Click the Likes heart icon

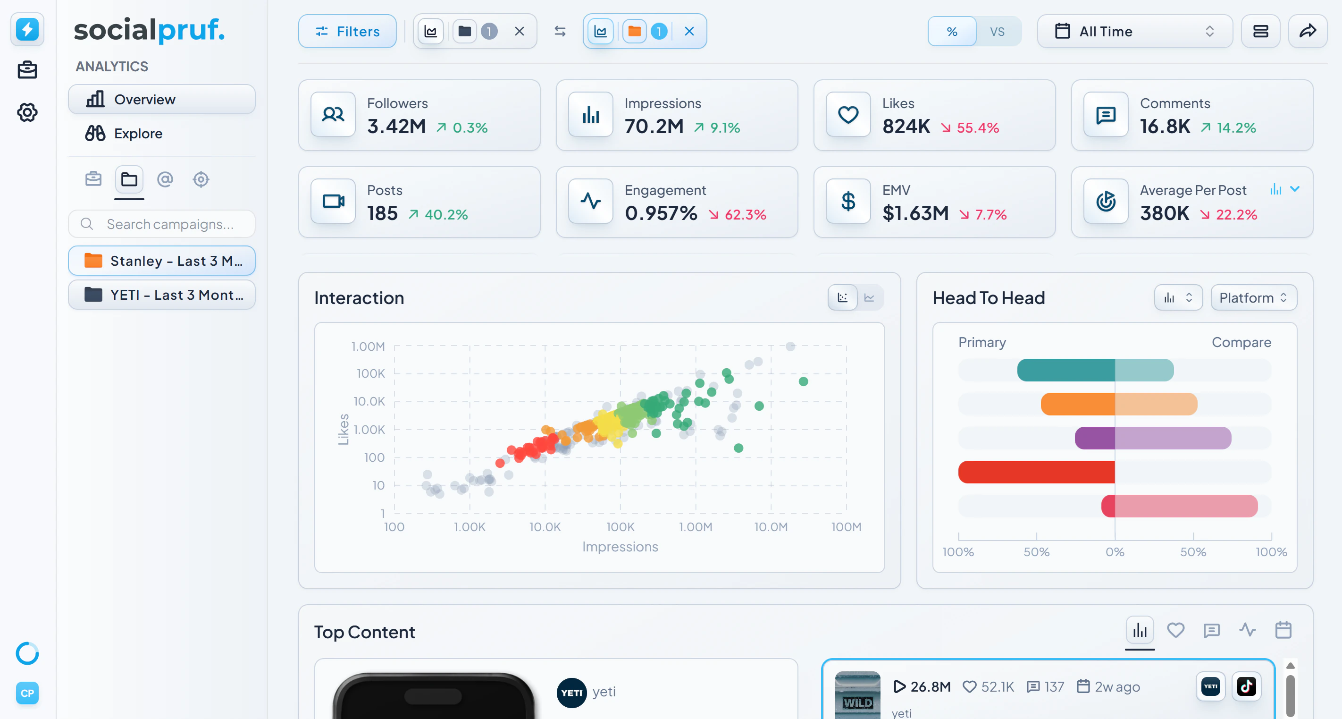(x=848, y=115)
